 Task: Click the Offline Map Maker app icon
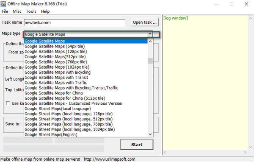coord(3,4)
